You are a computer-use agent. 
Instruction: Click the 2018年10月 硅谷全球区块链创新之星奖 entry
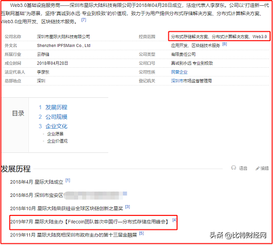(x=67, y=209)
